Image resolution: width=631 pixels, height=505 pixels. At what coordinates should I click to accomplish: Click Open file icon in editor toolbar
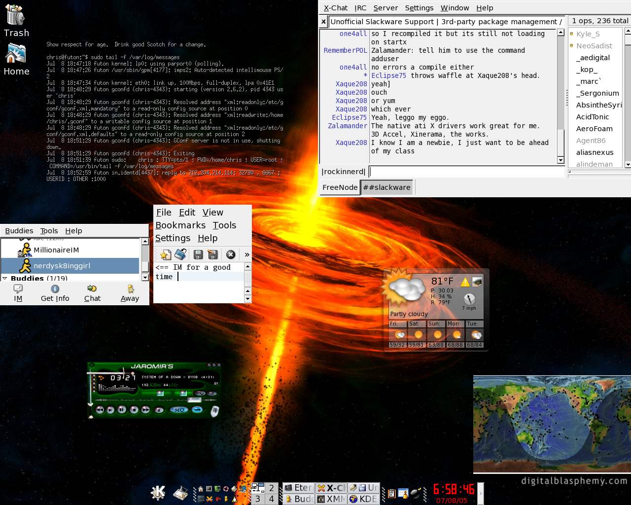click(180, 254)
